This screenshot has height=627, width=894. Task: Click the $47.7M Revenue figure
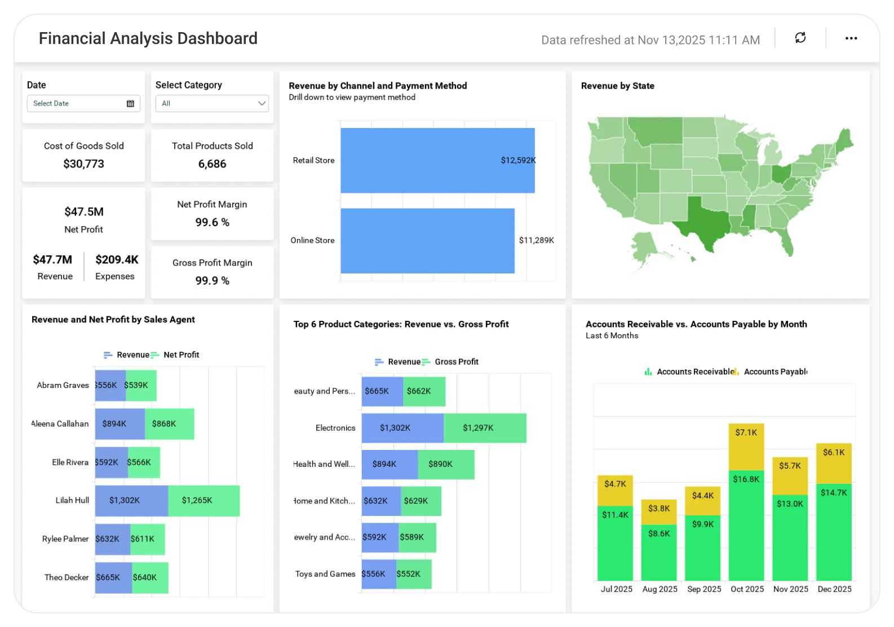tap(52, 260)
